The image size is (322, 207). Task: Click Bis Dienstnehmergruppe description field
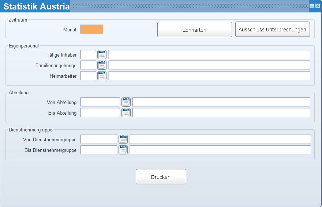point(220,150)
